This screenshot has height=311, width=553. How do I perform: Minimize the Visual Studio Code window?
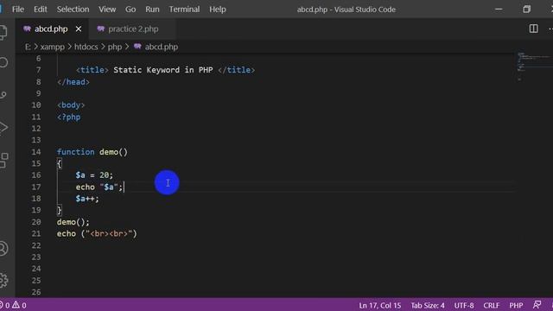pos(499,10)
